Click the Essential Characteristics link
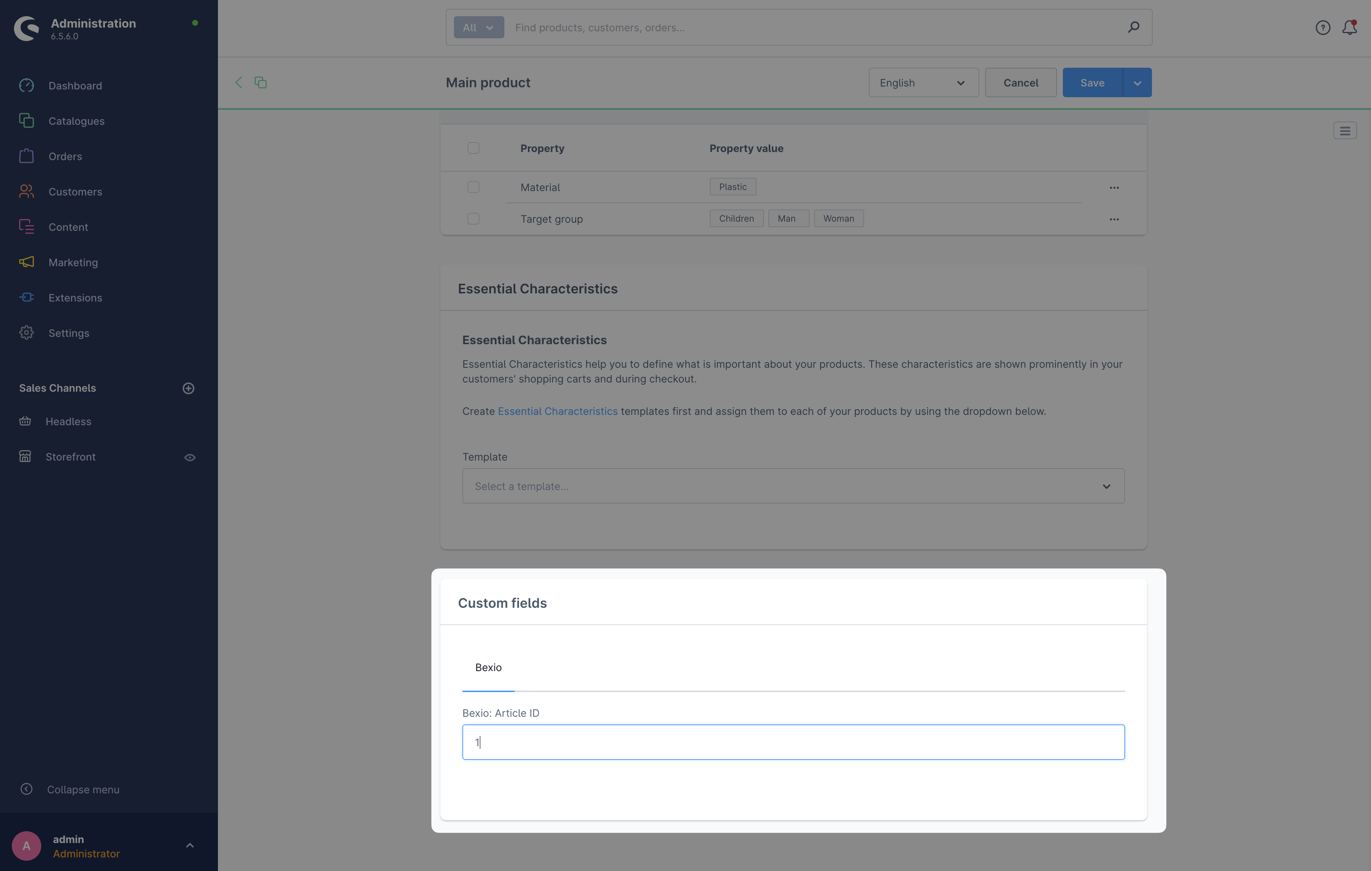1371x871 pixels. 557,410
